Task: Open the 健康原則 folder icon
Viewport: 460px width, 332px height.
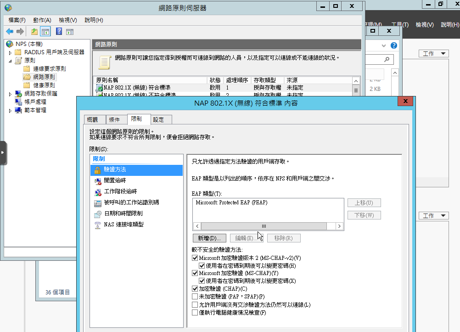Action: pyautogui.click(x=27, y=85)
